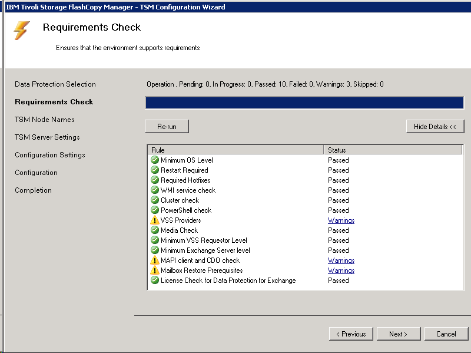Click the green check beside Cluster check
Screen dimensions: 471x353
(x=155, y=200)
